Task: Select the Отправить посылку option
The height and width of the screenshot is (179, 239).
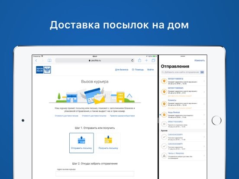Action: coord(81,143)
